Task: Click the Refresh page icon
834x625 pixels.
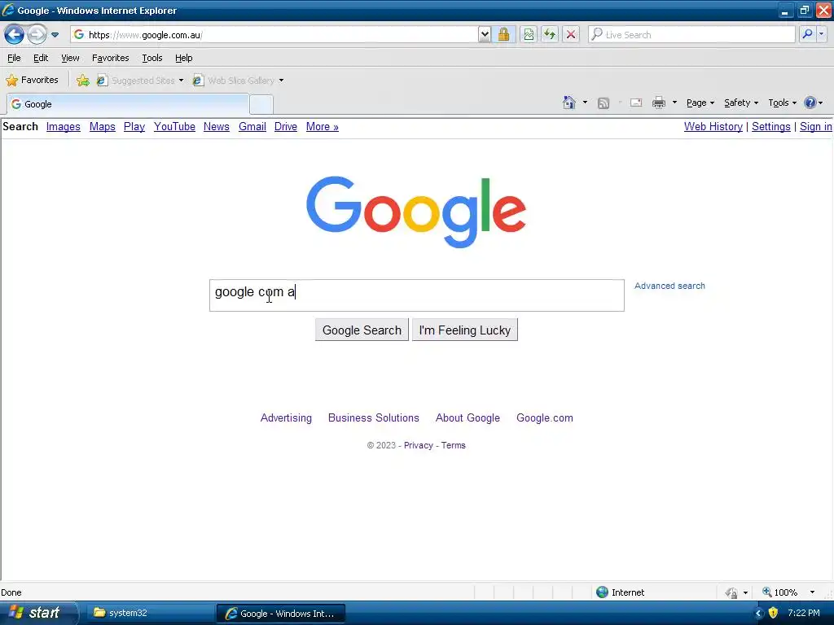Action: (x=550, y=35)
